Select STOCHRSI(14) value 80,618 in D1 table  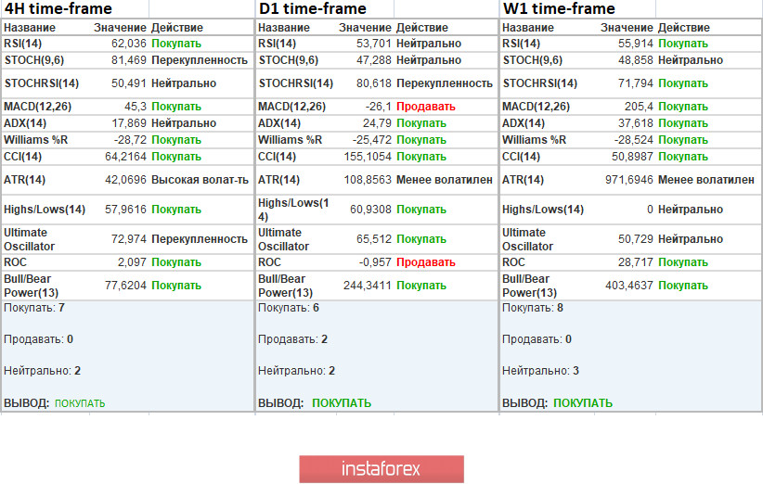coord(372,83)
